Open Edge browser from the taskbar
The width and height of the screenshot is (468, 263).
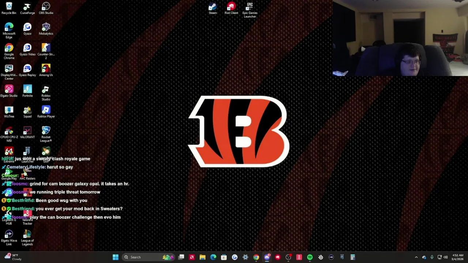click(213, 257)
